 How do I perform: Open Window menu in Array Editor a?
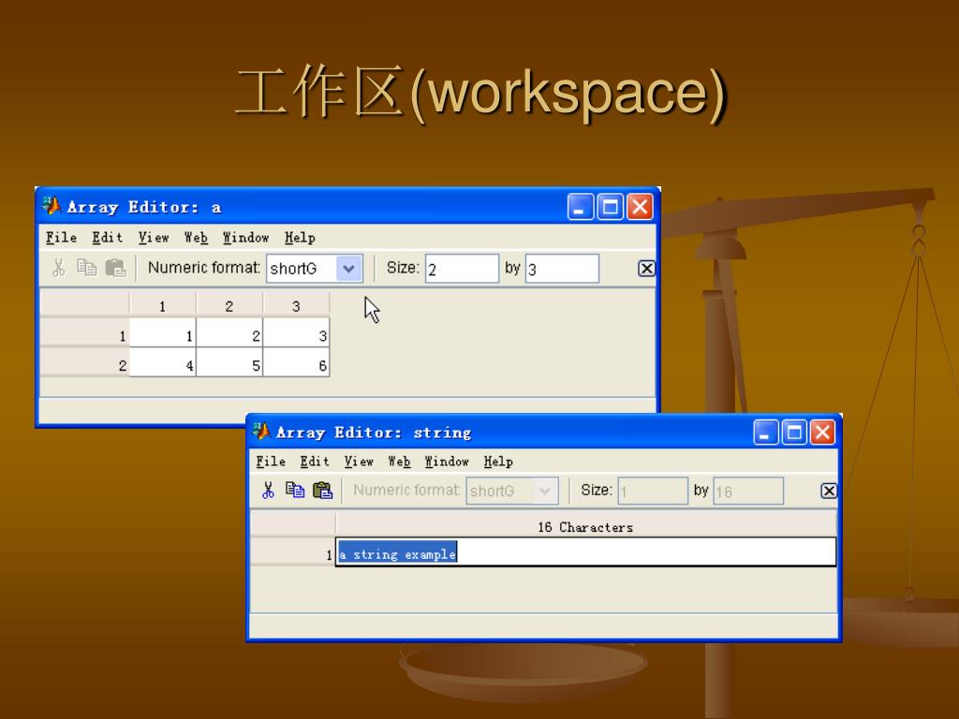pyautogui.click(x=246, y=238)
